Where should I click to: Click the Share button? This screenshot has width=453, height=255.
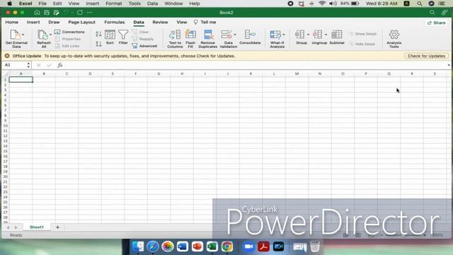pyautogui.click(x=437, y=23)
